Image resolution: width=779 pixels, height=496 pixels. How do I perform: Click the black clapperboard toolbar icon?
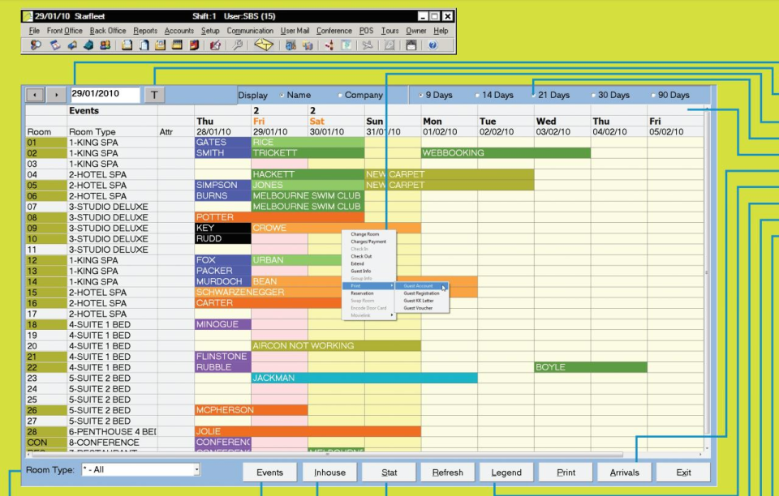click(411, 45)
